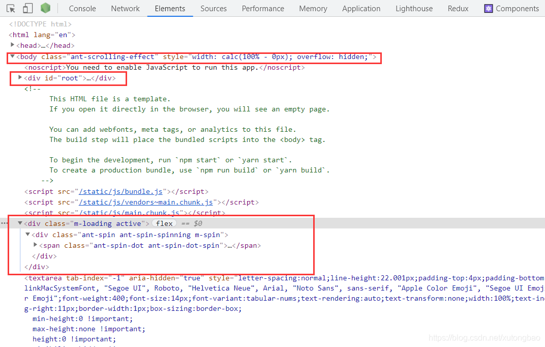Open the Lighthouse tab
Viewport: 545px width, 347px height.
pyautogui.click(x=414, y=8)
